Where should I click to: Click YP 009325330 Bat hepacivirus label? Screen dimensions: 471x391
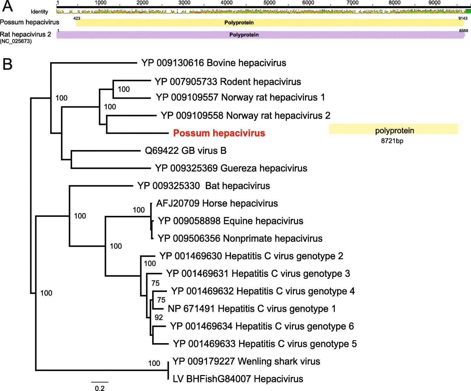204,186
